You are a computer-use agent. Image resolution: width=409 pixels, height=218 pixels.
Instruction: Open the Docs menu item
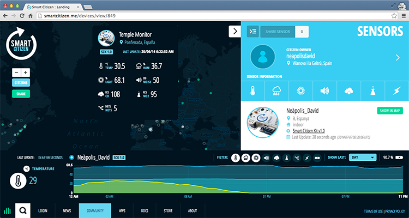click(145, 211)
